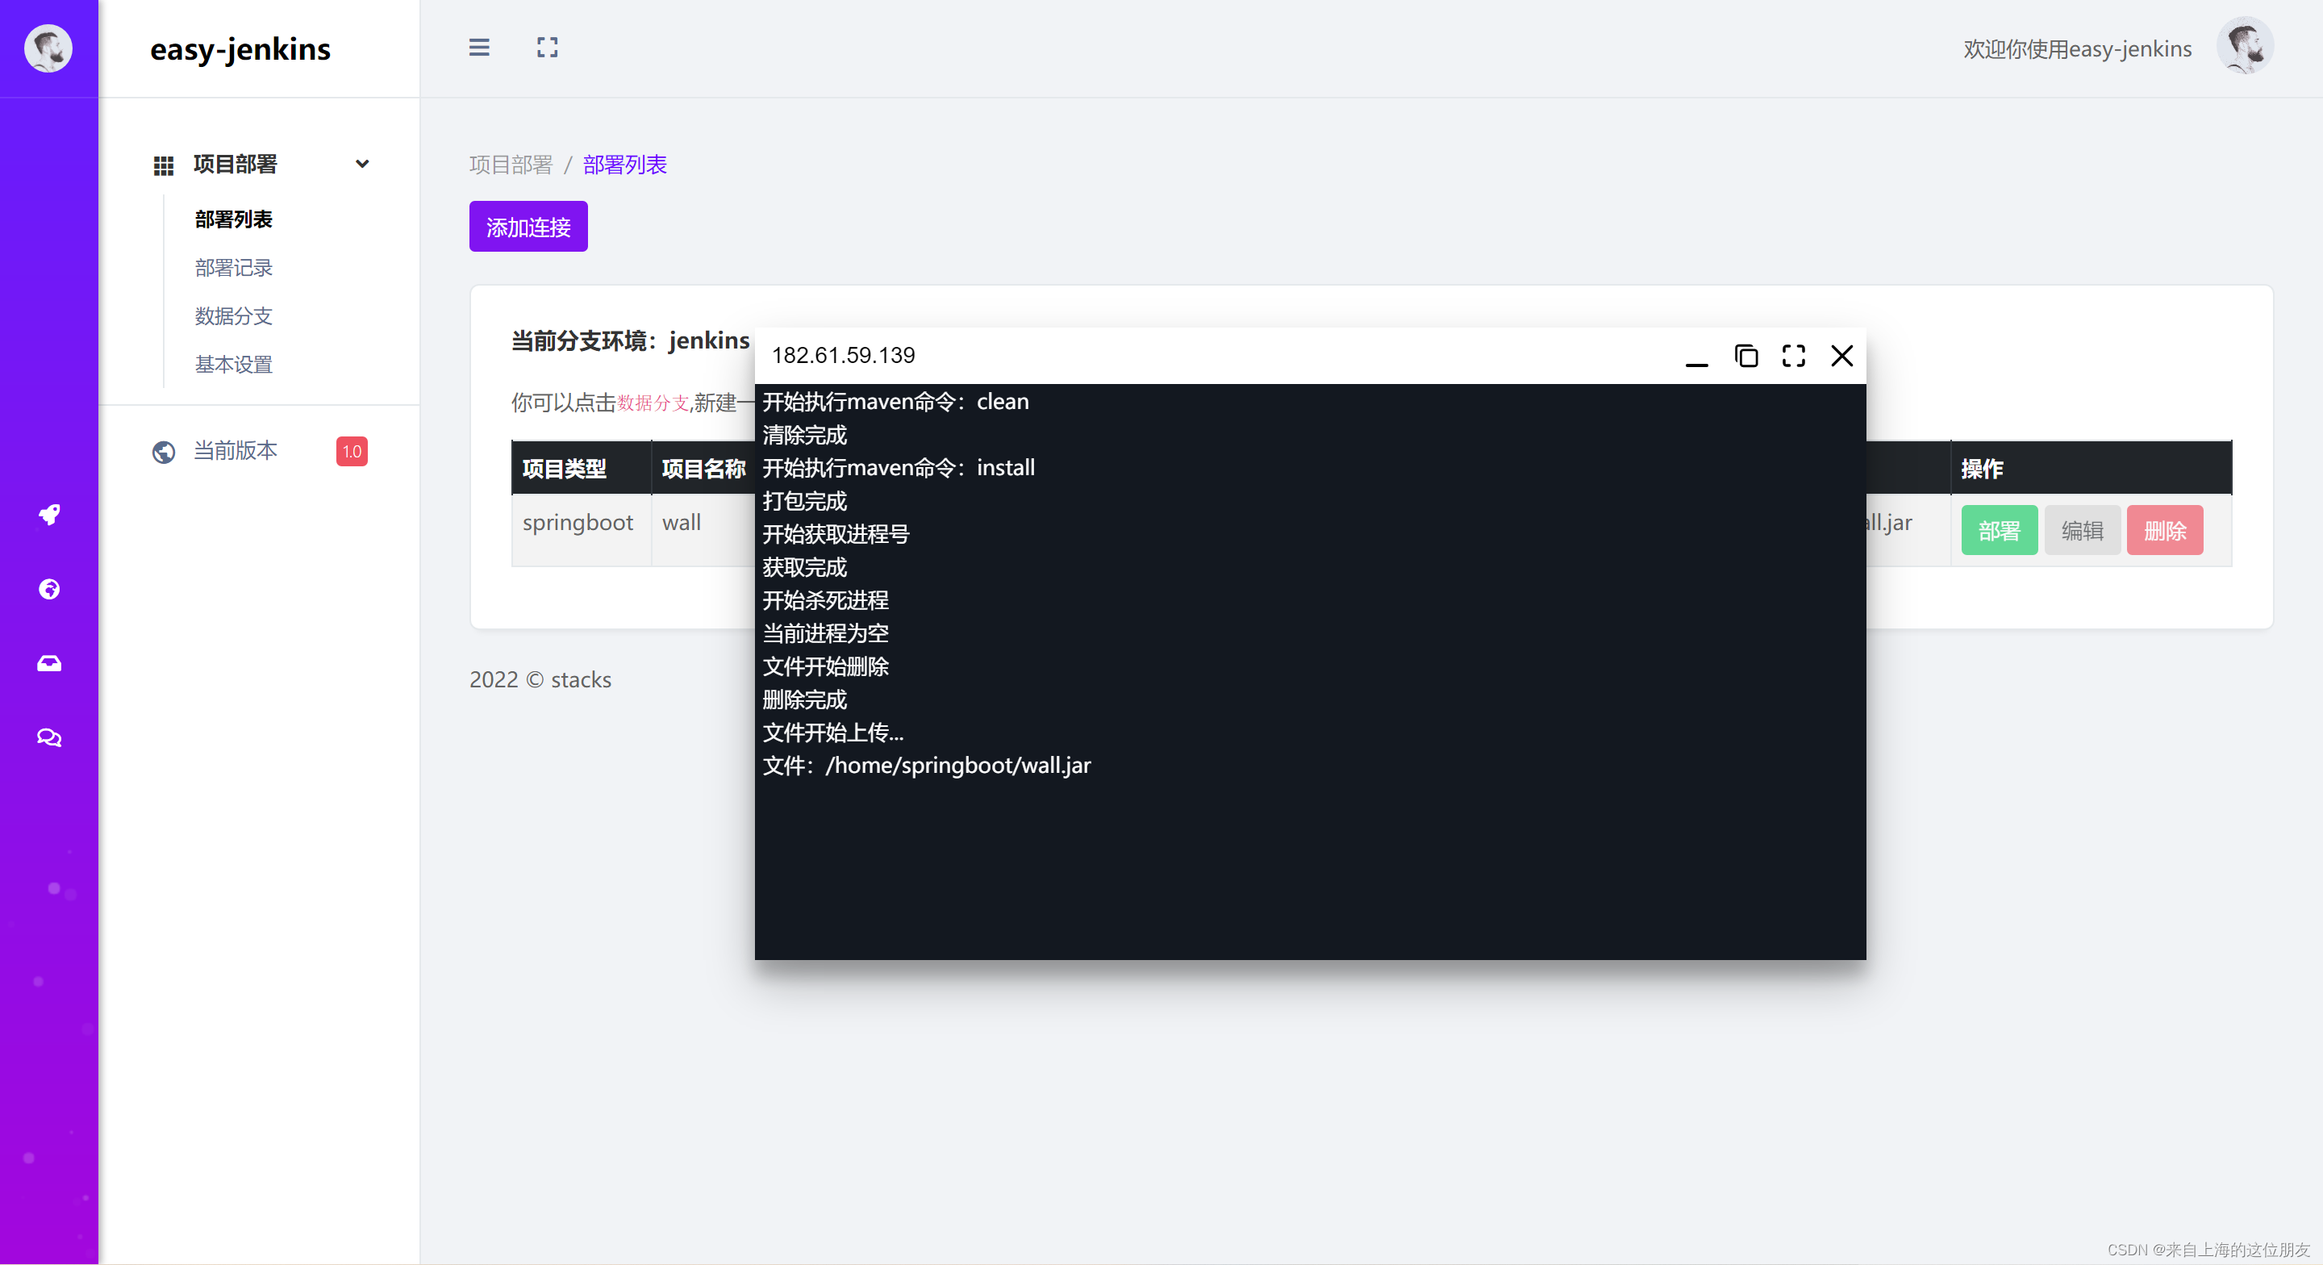Click the gray 编辑 button for wall
Screen dimensions: 2323x1265
click(2082, 531)
